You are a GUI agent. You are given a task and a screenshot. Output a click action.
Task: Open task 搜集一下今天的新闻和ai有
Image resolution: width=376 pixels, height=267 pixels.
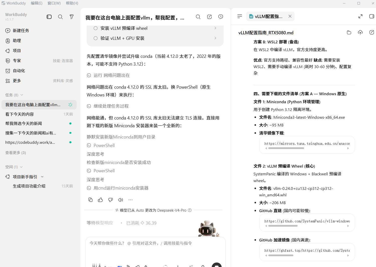pyautogui.click(x=39, y=133)
